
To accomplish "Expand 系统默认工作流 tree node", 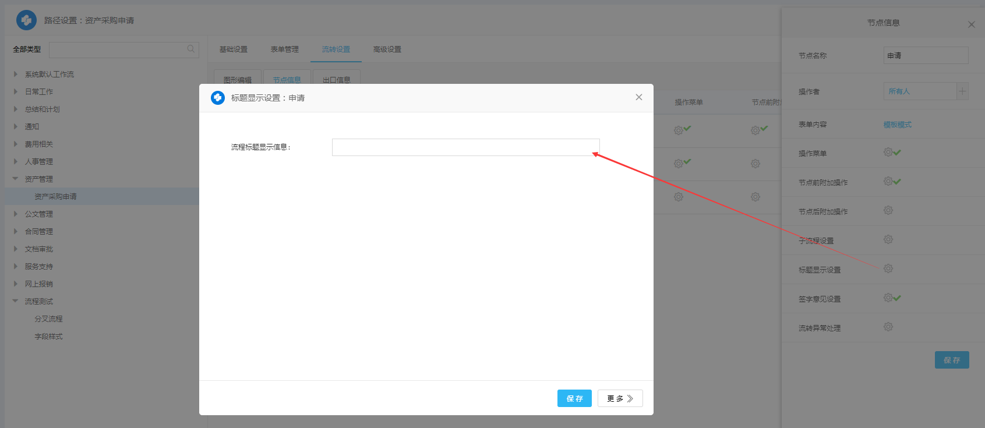I will [x=16, y=74].
